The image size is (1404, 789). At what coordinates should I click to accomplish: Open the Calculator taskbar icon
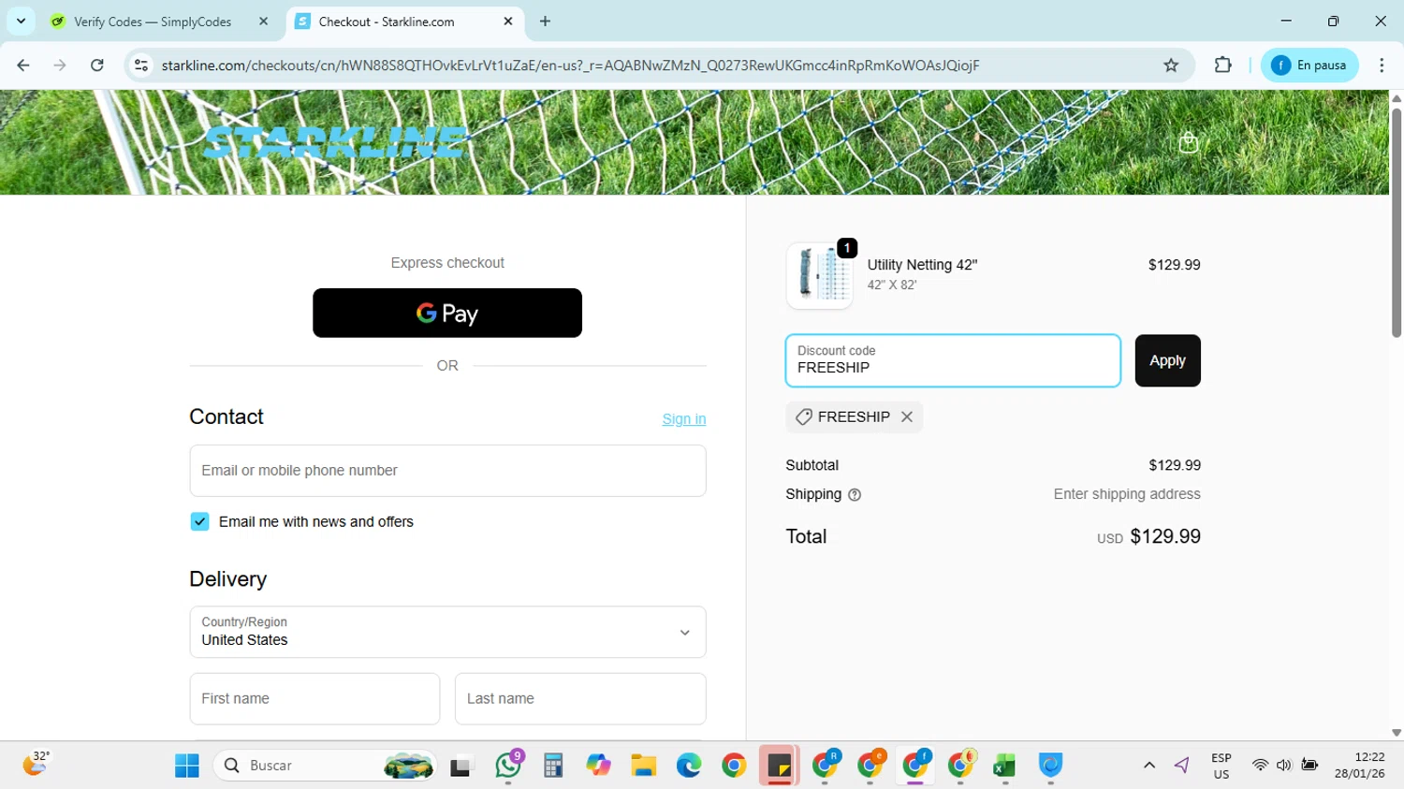coord(553,766)
